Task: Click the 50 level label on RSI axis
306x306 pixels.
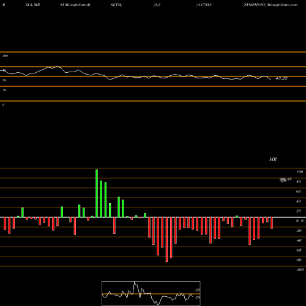Action: pyautogui.click(x=4, y=80)
